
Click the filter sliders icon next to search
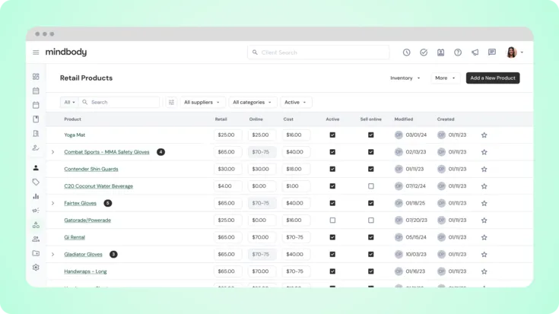point(171,103)
